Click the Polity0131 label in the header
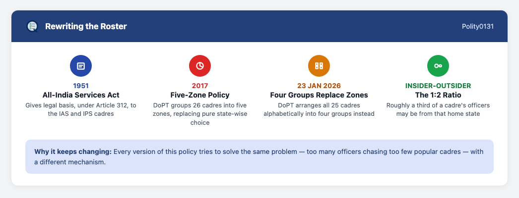The width and height of the screenshot is (519, 198). (x=478, y=26)
